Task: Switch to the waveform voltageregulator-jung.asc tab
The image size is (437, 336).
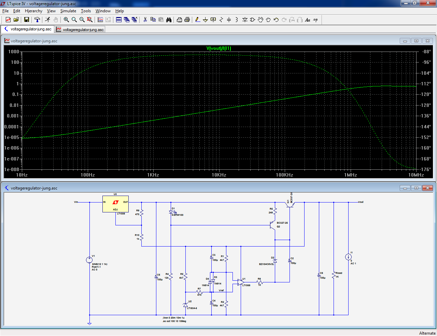Action: 80,30
